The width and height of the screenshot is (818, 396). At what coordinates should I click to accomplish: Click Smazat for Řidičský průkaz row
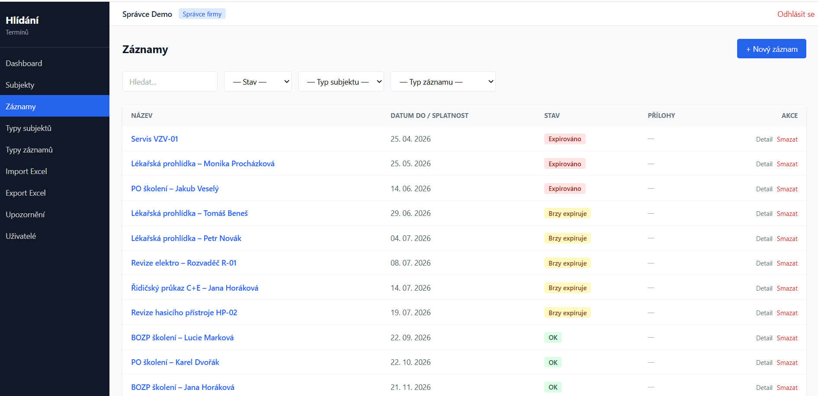pyautogui.click(x=787, y=288)
